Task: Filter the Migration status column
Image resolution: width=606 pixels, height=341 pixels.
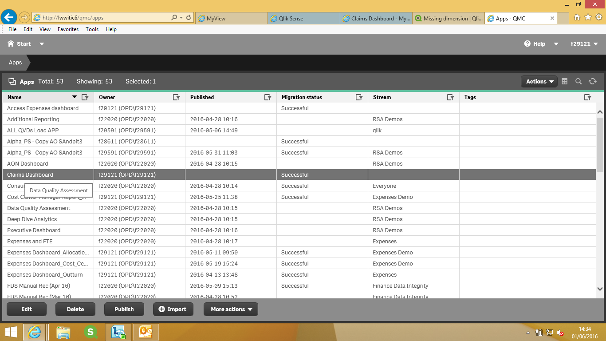Action: click(359, 97)
